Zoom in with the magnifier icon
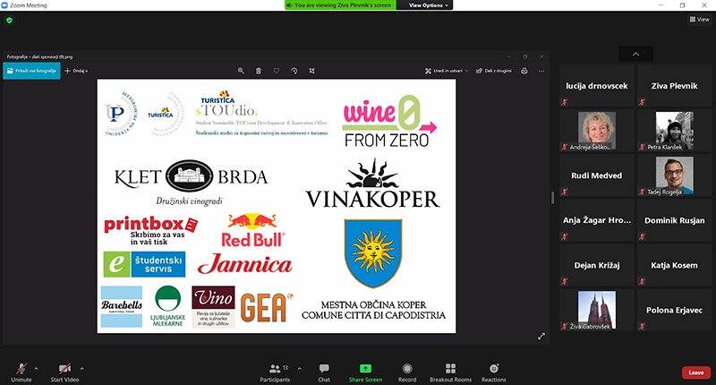The width and height of the screenshot is (716, 385). (x=241, y=71)
